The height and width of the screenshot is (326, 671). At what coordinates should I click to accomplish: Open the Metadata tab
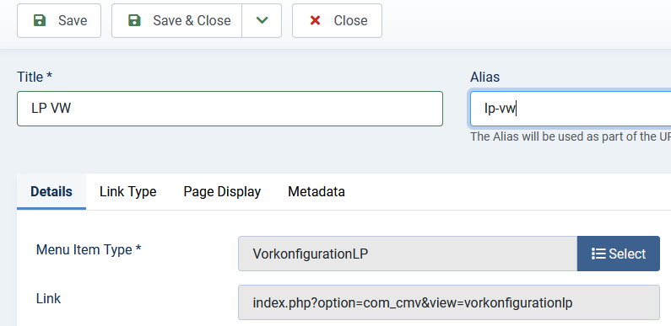point(317,191)
